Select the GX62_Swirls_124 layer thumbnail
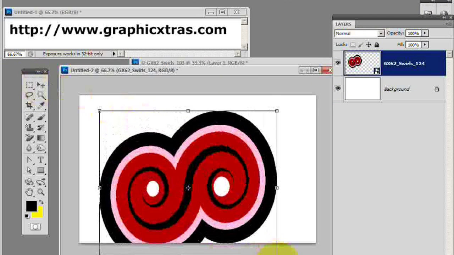This screenshot has width=454, height=255. [x=362, y=63]
